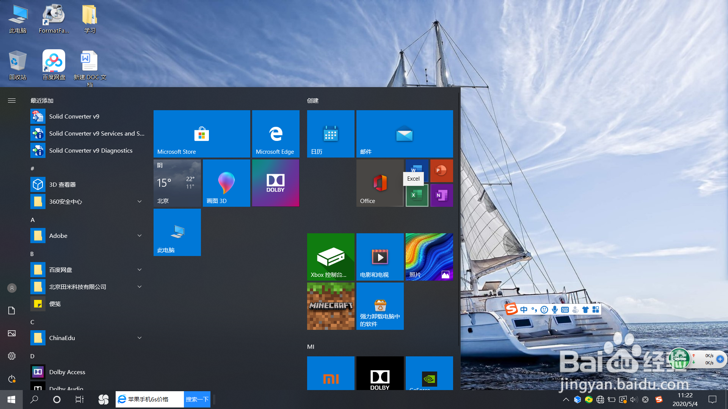Select 百度网盘 desktop shortcut
The width and height of the screenshot is (728, 409).
pyautogui.click(x=54, y=65)
